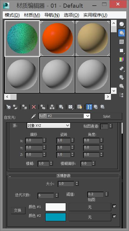Open Video Color Check icon

click(122, 60)
